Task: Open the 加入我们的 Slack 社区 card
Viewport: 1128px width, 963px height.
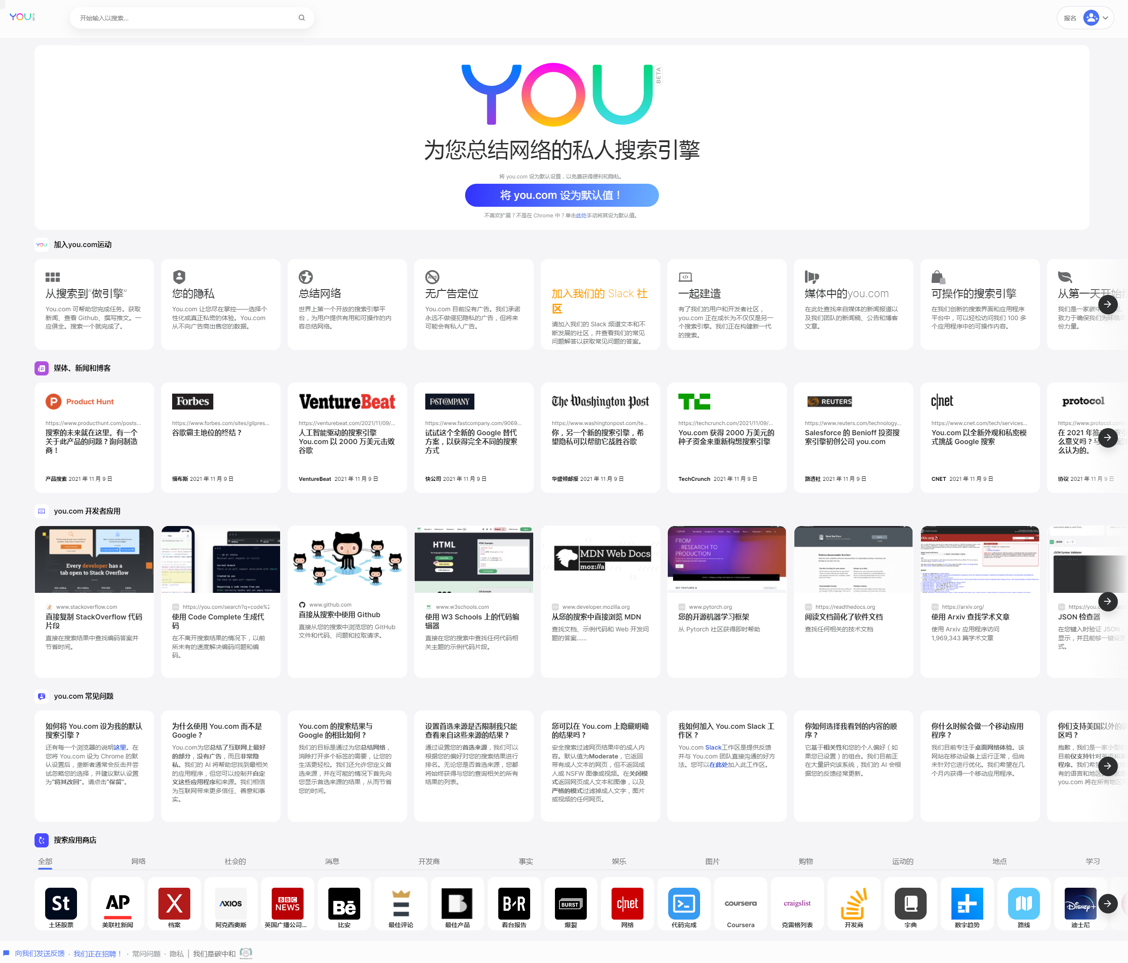Action: point(601,304)
